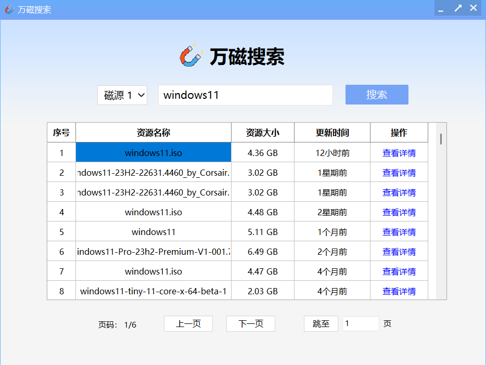Screen dimensions: 486x365
Task: Open 查看详情 for row 6 (6.49 GB)
Action: tap(399, 252)
